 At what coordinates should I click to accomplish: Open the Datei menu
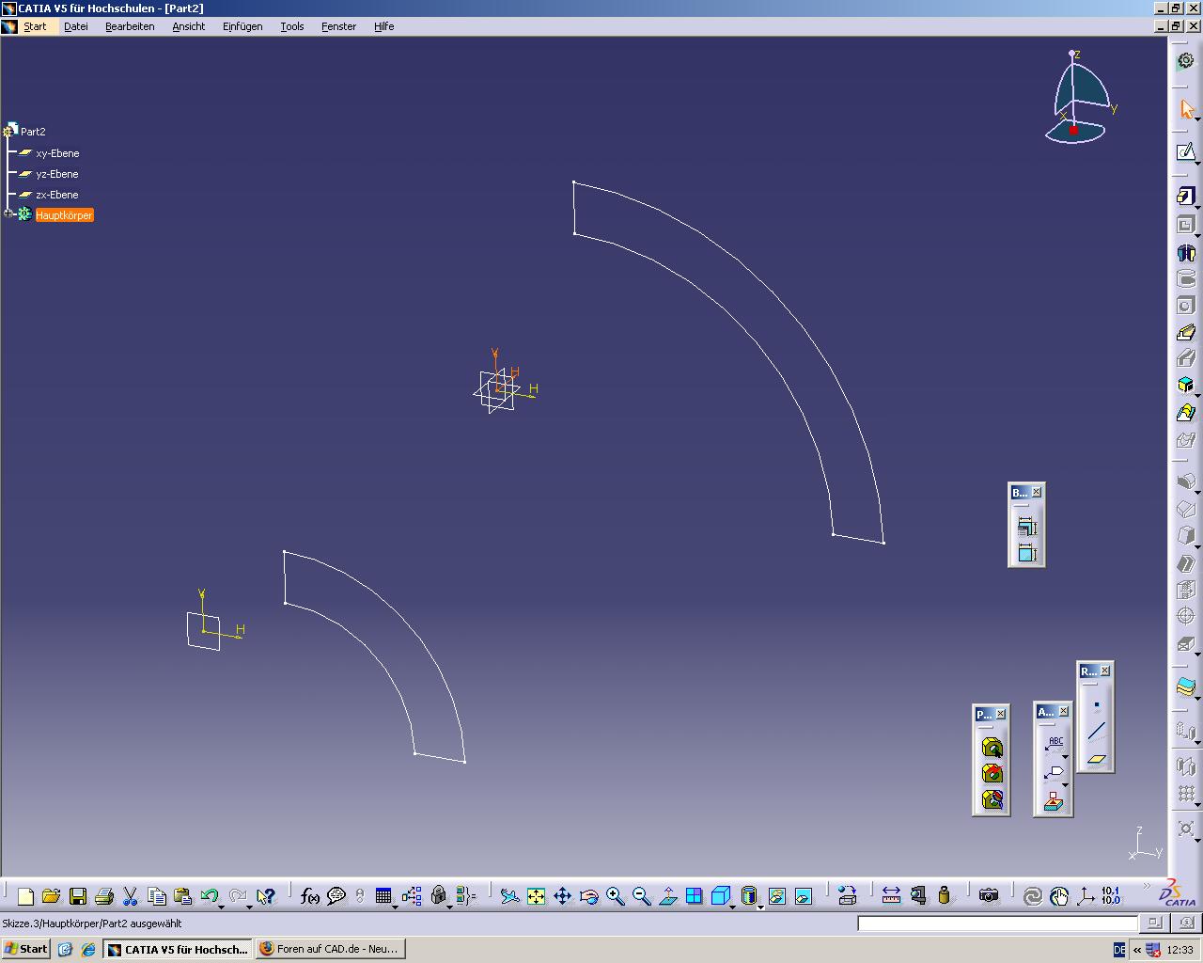click(x=76, y=26)
